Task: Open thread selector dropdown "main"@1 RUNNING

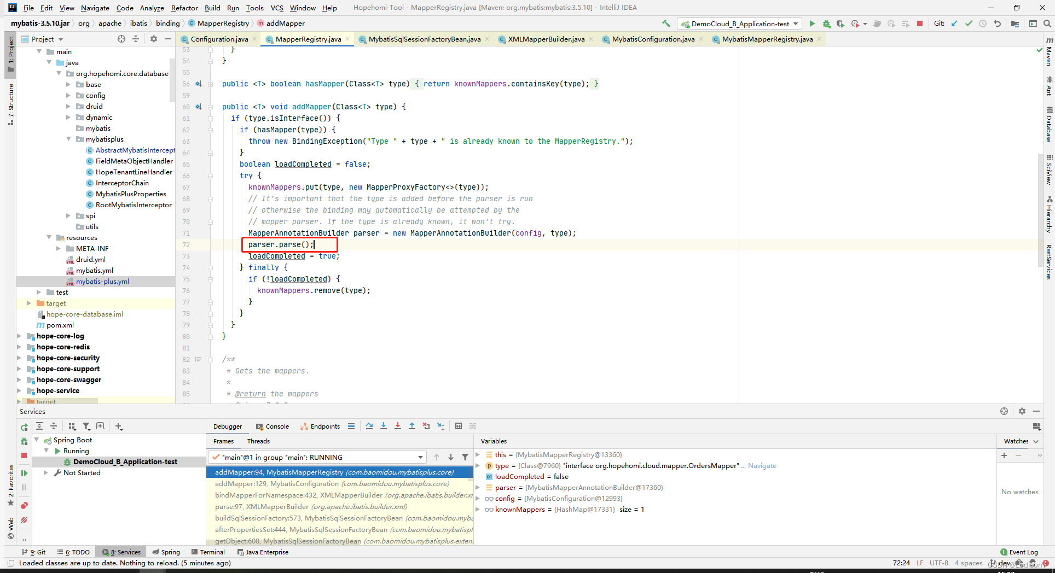Action: pos(317,457)
